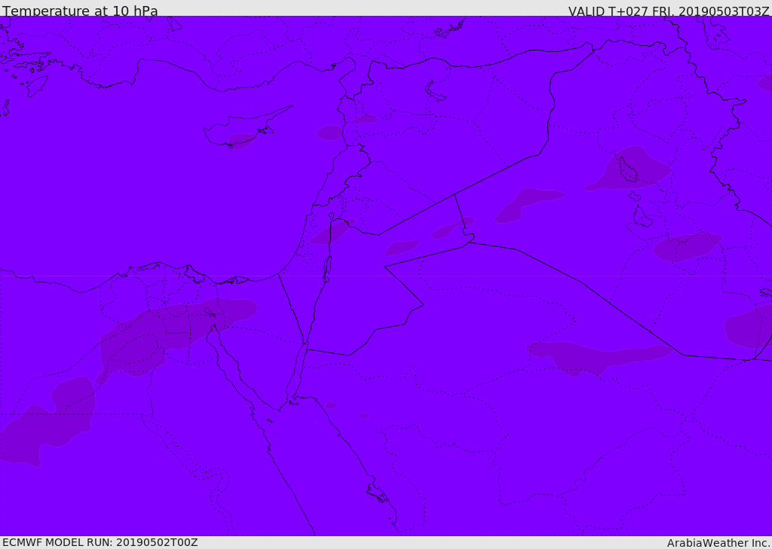
Task: Click the "ECMWF MODEL RUN: 20190502T00Z" label
Action: (100, 542)
